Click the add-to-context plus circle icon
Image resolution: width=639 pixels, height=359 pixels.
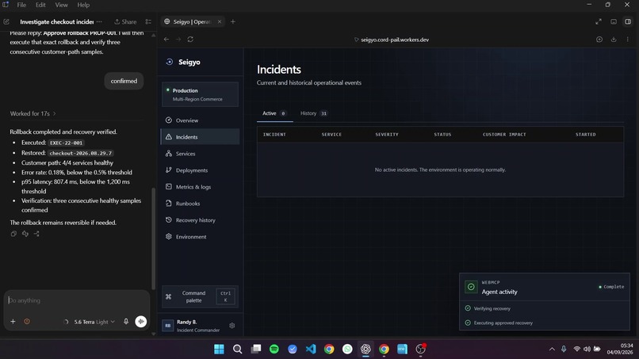coord(599,39)
